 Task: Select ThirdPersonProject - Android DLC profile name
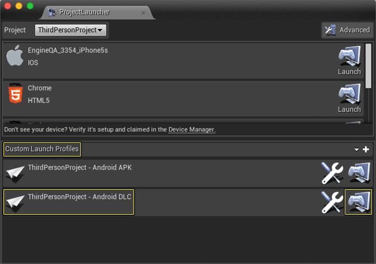79,196
